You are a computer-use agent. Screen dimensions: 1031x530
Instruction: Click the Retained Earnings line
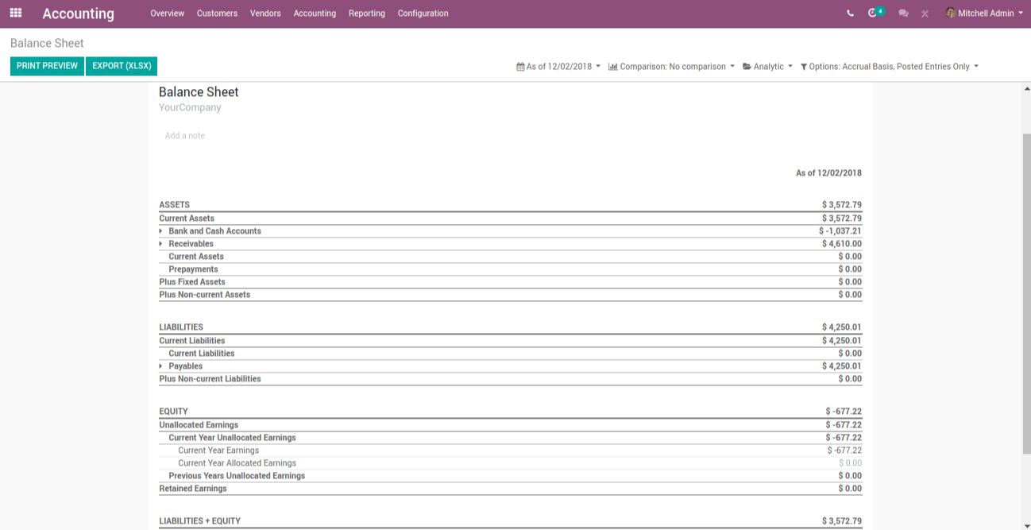510,489
